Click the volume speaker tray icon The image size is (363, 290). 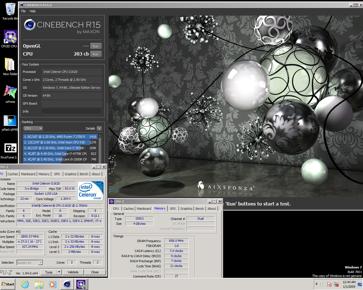pos(323,284)
